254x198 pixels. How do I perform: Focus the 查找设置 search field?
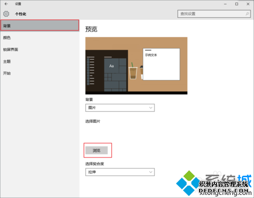214,14
